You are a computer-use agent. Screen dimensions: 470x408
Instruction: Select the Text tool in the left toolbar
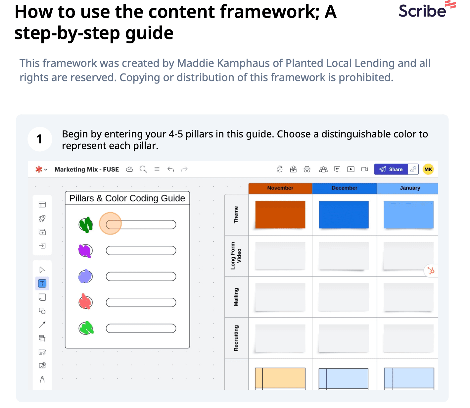coord(42,283)
